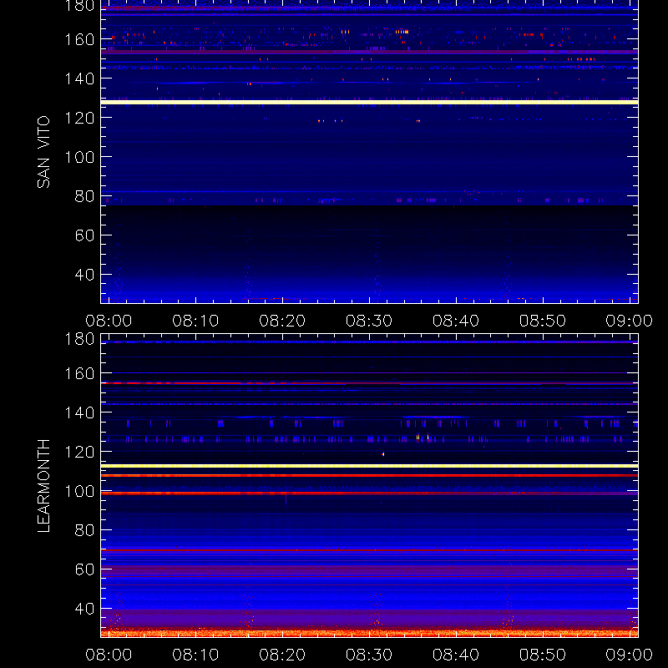Select the 120 tick label on Learmonth plot
This screenshot has height=668, width=668.
(79, 452)
